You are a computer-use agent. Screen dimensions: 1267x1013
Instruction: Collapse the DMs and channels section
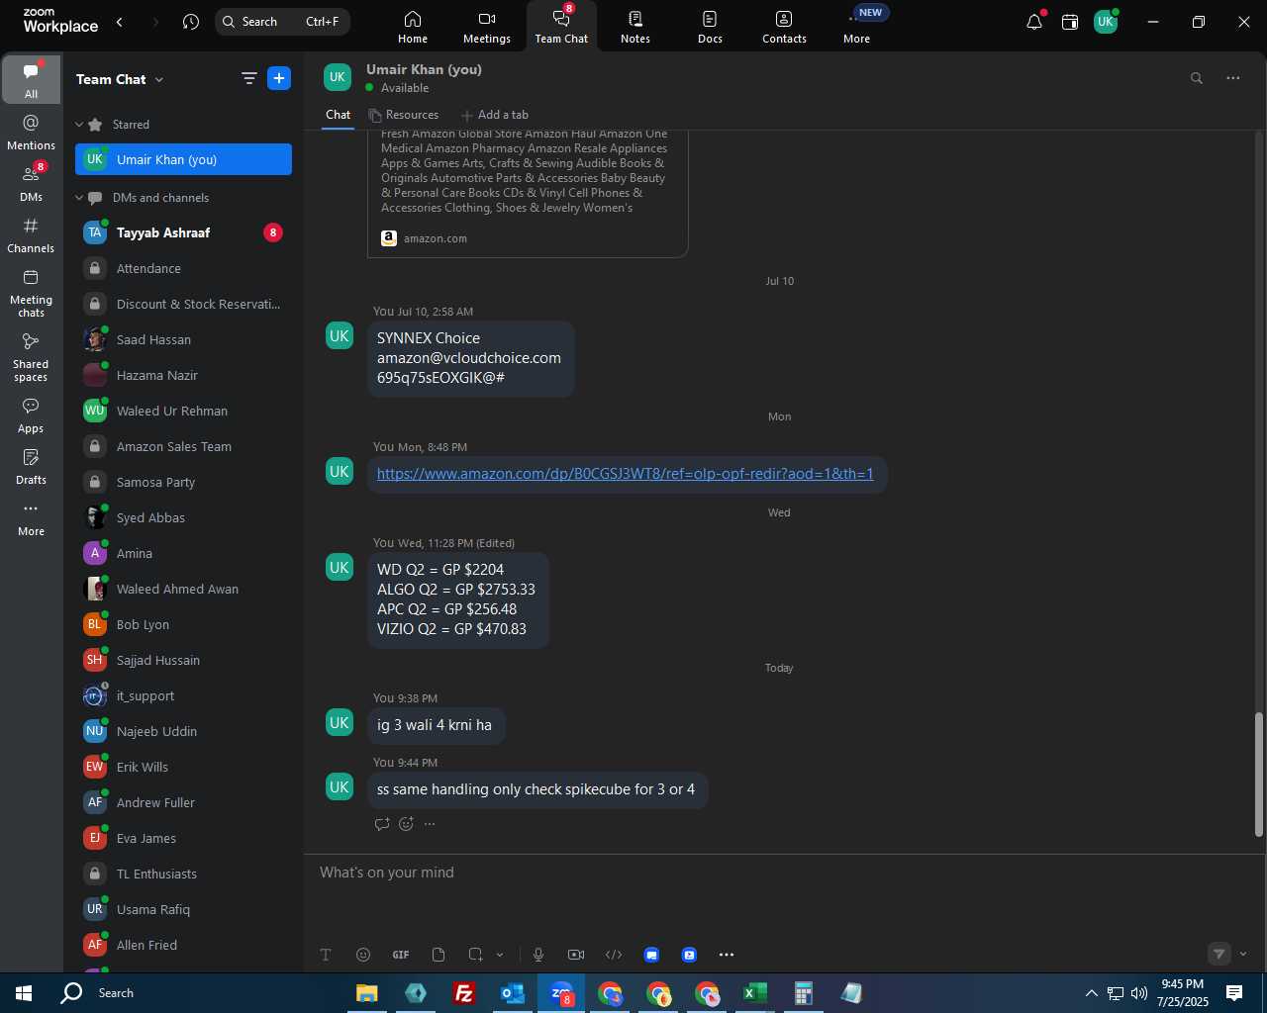coord(79,198)
